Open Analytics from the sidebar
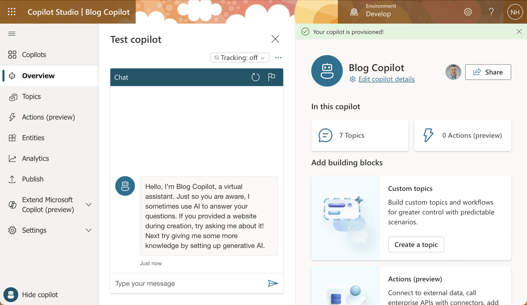 pos(35,159)
